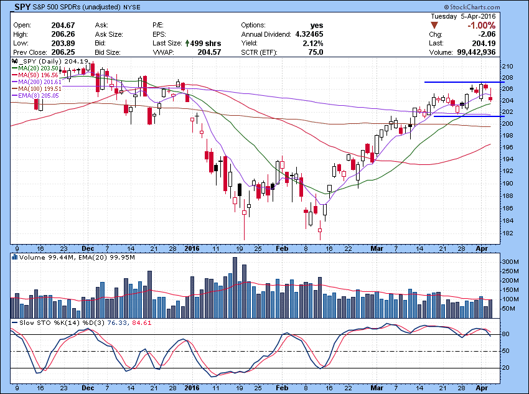The width and height of the screenshot is (529, 394).
Task: Select the Annual Dividend 4.32465
Action: pos(309,34)
